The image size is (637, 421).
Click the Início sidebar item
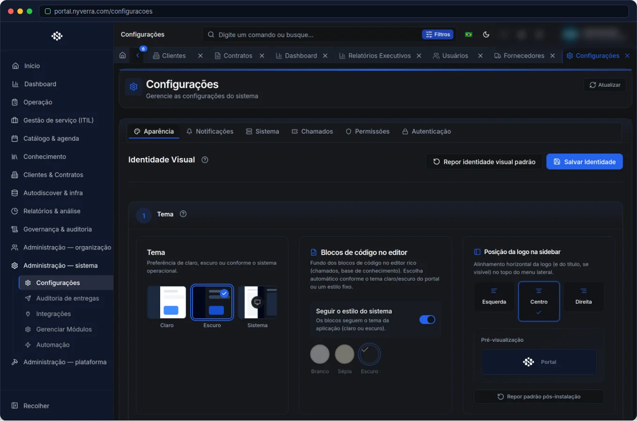click(57, 66)
